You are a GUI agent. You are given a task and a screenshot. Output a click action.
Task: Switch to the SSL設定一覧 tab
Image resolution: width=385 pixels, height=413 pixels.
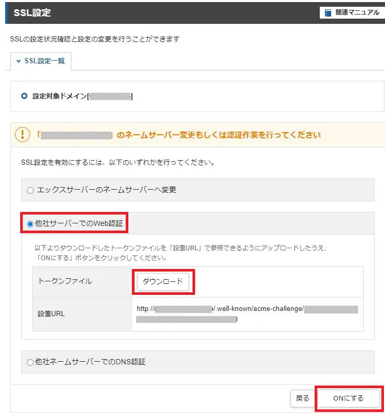(41, 61)
